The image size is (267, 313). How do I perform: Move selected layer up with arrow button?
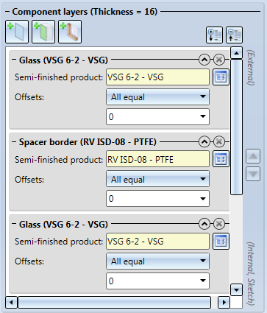point(253,156)
